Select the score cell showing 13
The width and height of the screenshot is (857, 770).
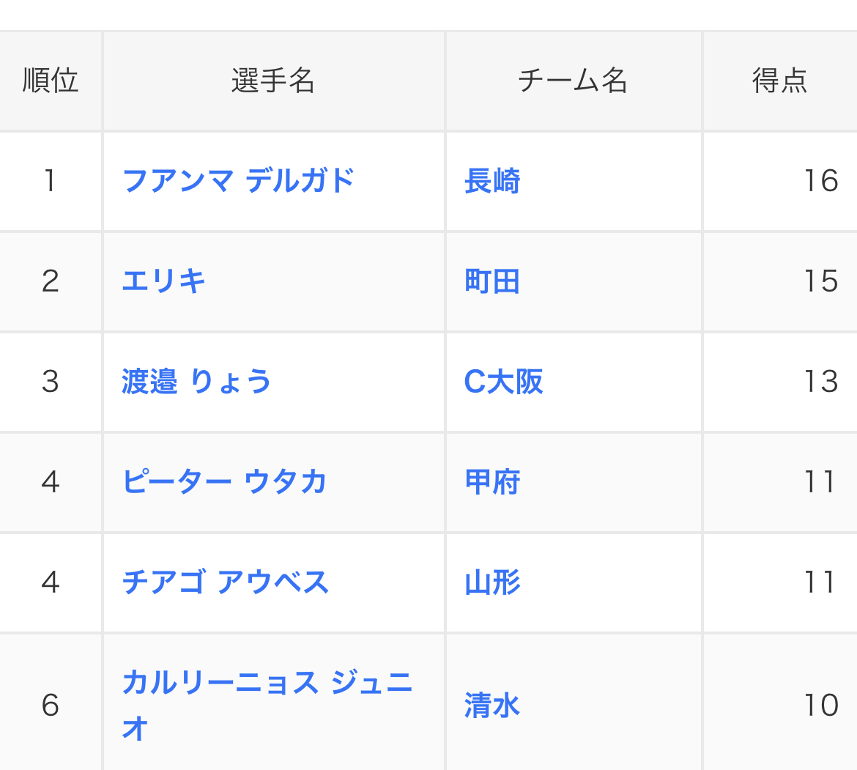(x=820, y=382)
